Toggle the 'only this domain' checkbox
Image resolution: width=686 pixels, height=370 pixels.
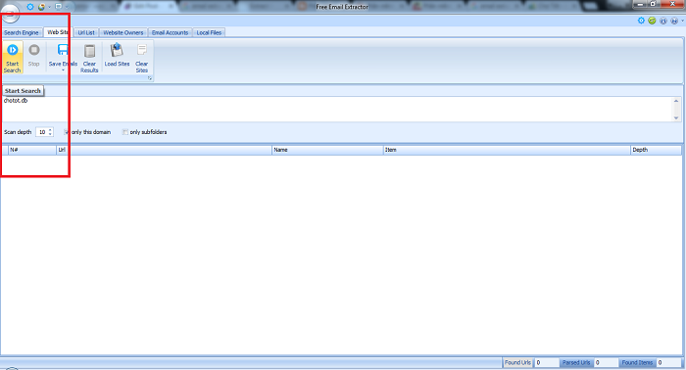(x=67, y=132)
